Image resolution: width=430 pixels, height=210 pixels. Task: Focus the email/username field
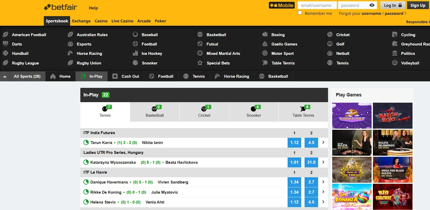coord(317,5)
